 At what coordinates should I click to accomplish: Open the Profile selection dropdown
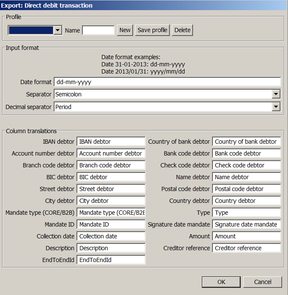pyautogui.click(x=35, y=30)
